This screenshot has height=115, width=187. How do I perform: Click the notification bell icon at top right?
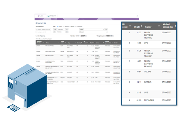click(137, 16)
